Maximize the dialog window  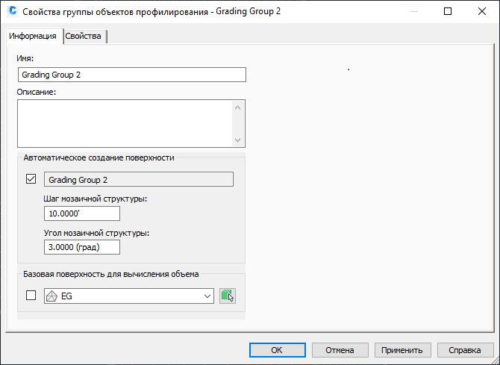448,11
